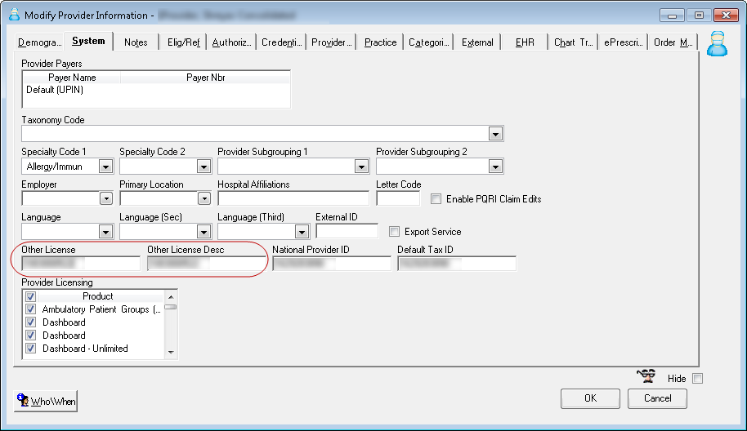Toggle the Export Service checkbox
Screen dimensions: 747x431
(x=394, y=232)
